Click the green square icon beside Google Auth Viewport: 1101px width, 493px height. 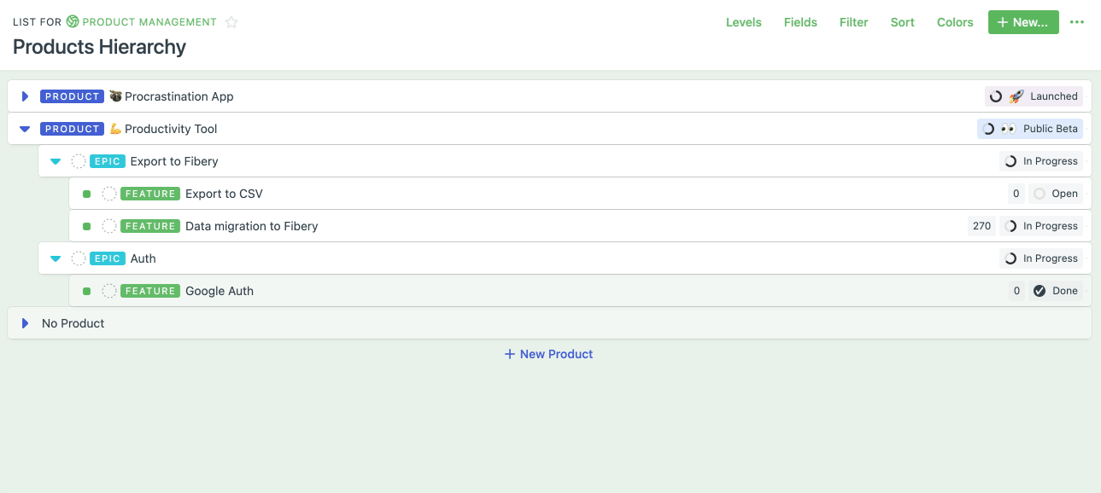click(x=86, y=291)
